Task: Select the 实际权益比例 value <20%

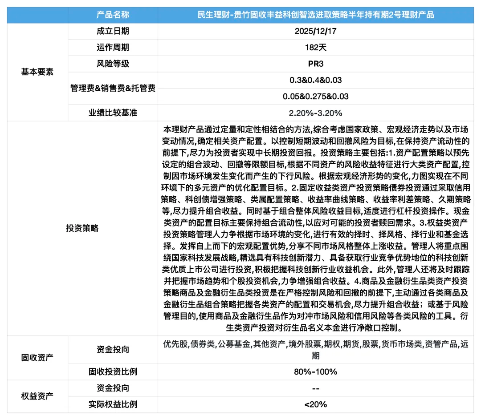Action: tap(317, 404)
